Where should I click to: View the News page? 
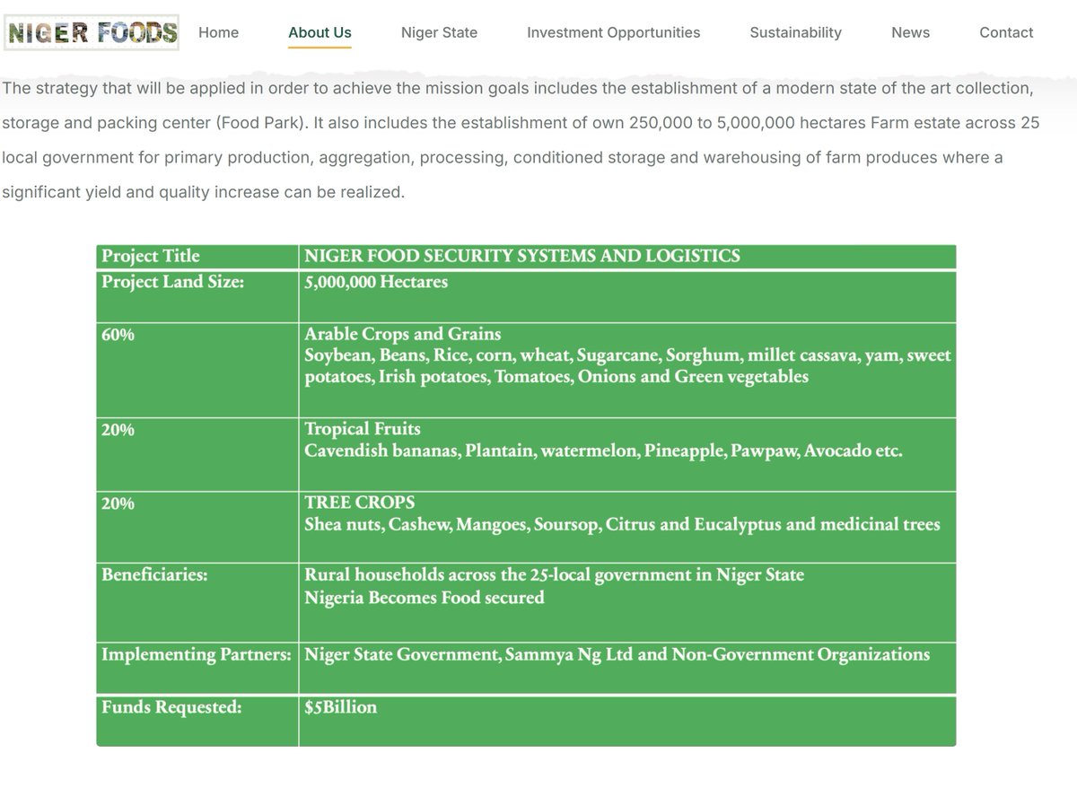(910, 32)
